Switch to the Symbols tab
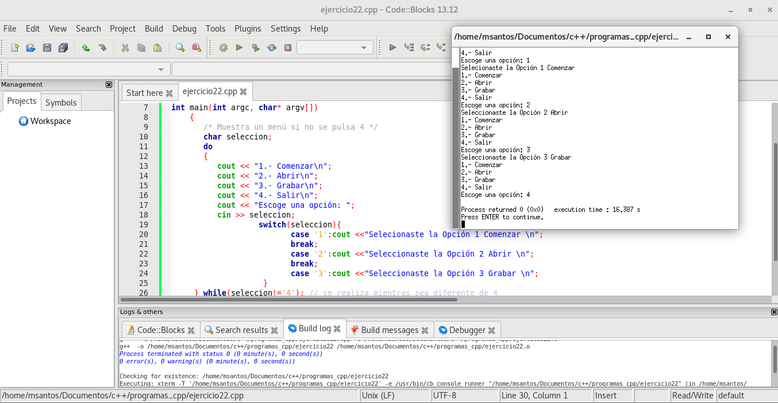This screenshot has width=778, height=403. point(61,102)
